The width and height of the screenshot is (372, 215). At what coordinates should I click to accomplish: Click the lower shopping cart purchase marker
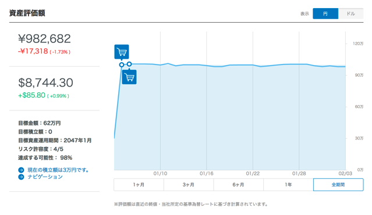pos(129,77)
